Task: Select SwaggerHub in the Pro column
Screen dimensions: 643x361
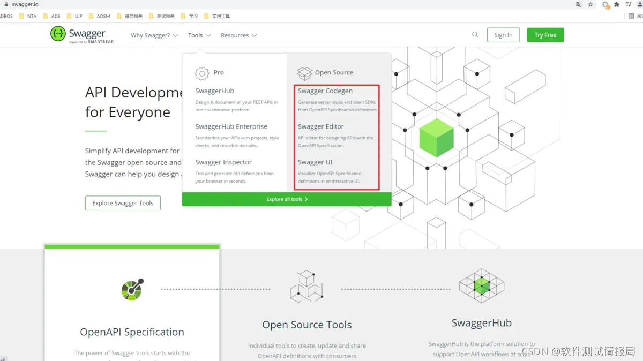Action: tap(214, 91)
